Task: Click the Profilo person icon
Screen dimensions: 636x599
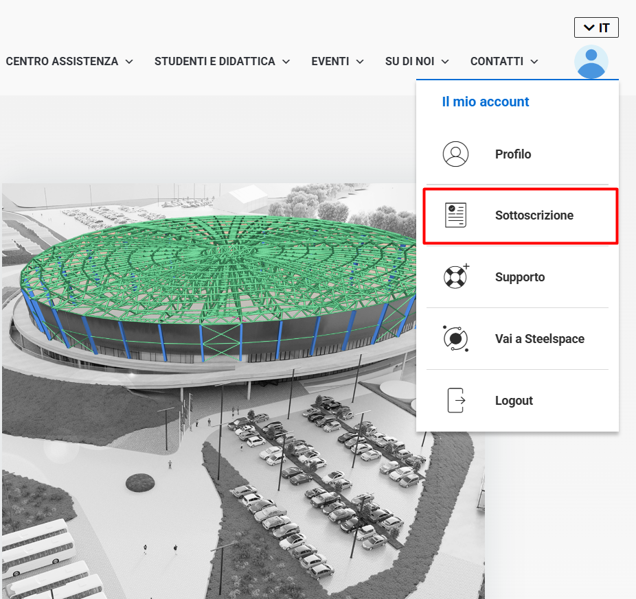Action: [455, 154]
